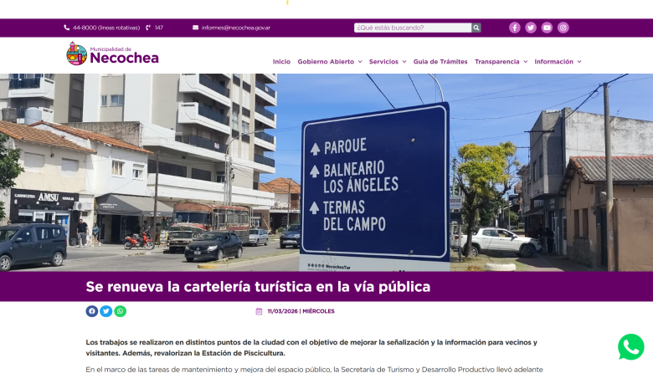The image size is (653, 373).
Task: Click the Municipalidad de Necochea logo
Action: point(112,54)
